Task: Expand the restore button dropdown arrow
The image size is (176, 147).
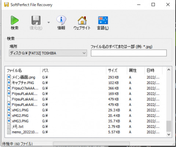Action: pos(49,22)
